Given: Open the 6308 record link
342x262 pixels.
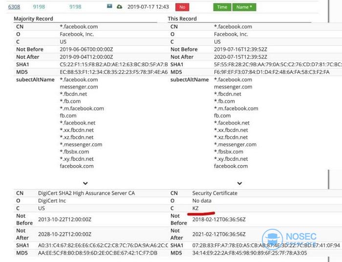Looking at the screenshot, I should pos(14,7).
